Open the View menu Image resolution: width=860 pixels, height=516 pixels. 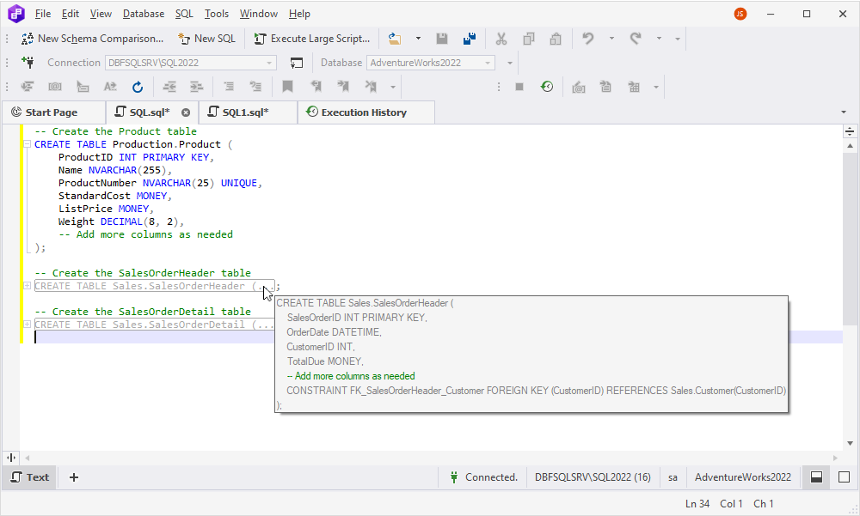(101, 14)
